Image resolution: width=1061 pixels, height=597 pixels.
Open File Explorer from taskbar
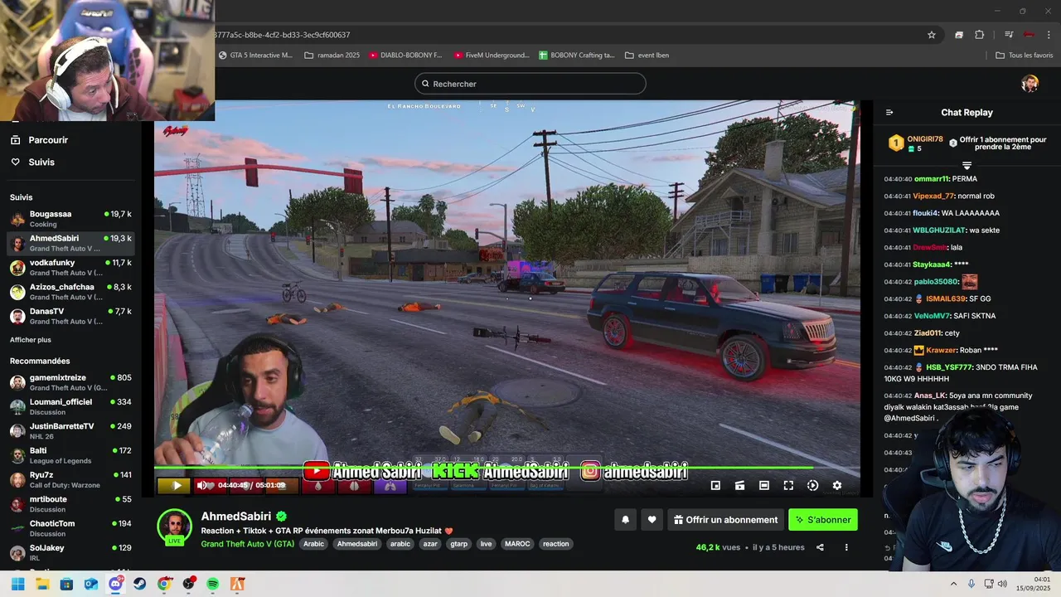tap(42, 584)
